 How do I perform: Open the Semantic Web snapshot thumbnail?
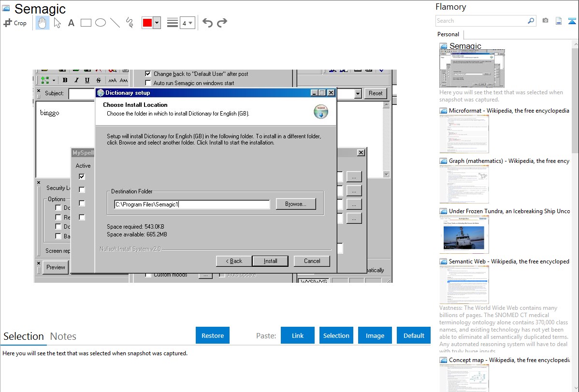(464, 285)
